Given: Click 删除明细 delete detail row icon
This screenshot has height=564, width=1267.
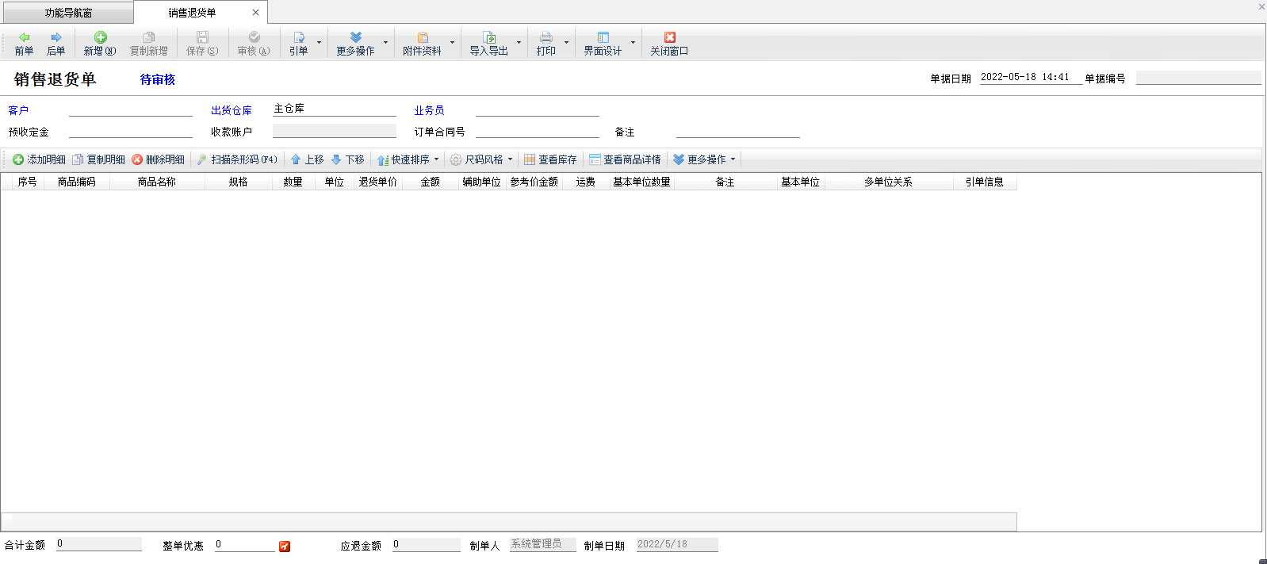Looking at the screenshot, I should (137, 159).
